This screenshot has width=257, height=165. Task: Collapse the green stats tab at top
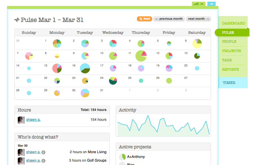coord(199,4)
